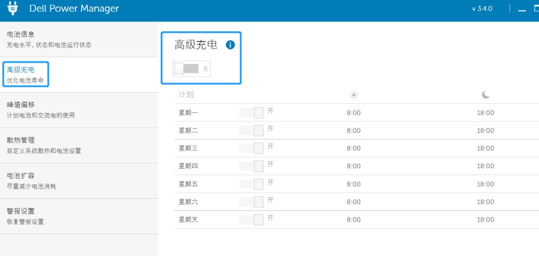Toggle the 星期三 schedule switch
The height and width of the screenshot is (256, 539).
pos(251,148)
